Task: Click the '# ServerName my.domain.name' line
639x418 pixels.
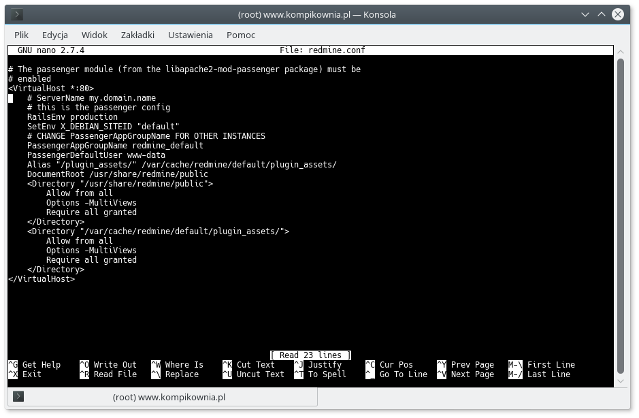Action: pos(91,98)
